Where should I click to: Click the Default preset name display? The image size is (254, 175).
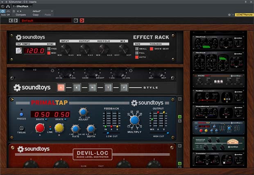click(45, 21)
